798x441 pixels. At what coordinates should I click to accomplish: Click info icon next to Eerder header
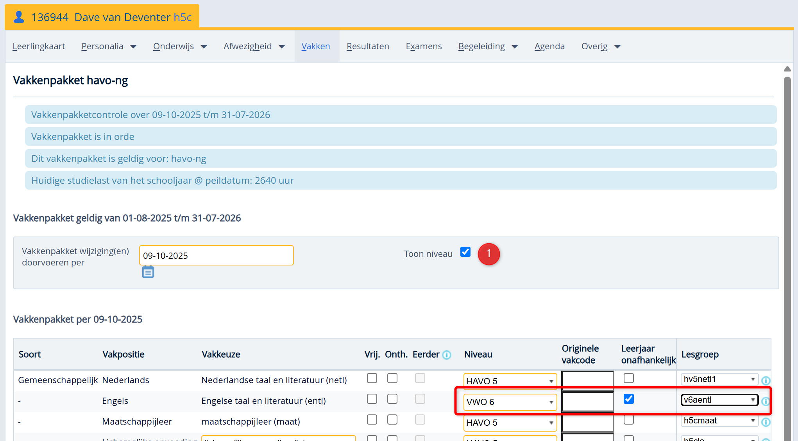pyautogui.click(x=447, y=355)
